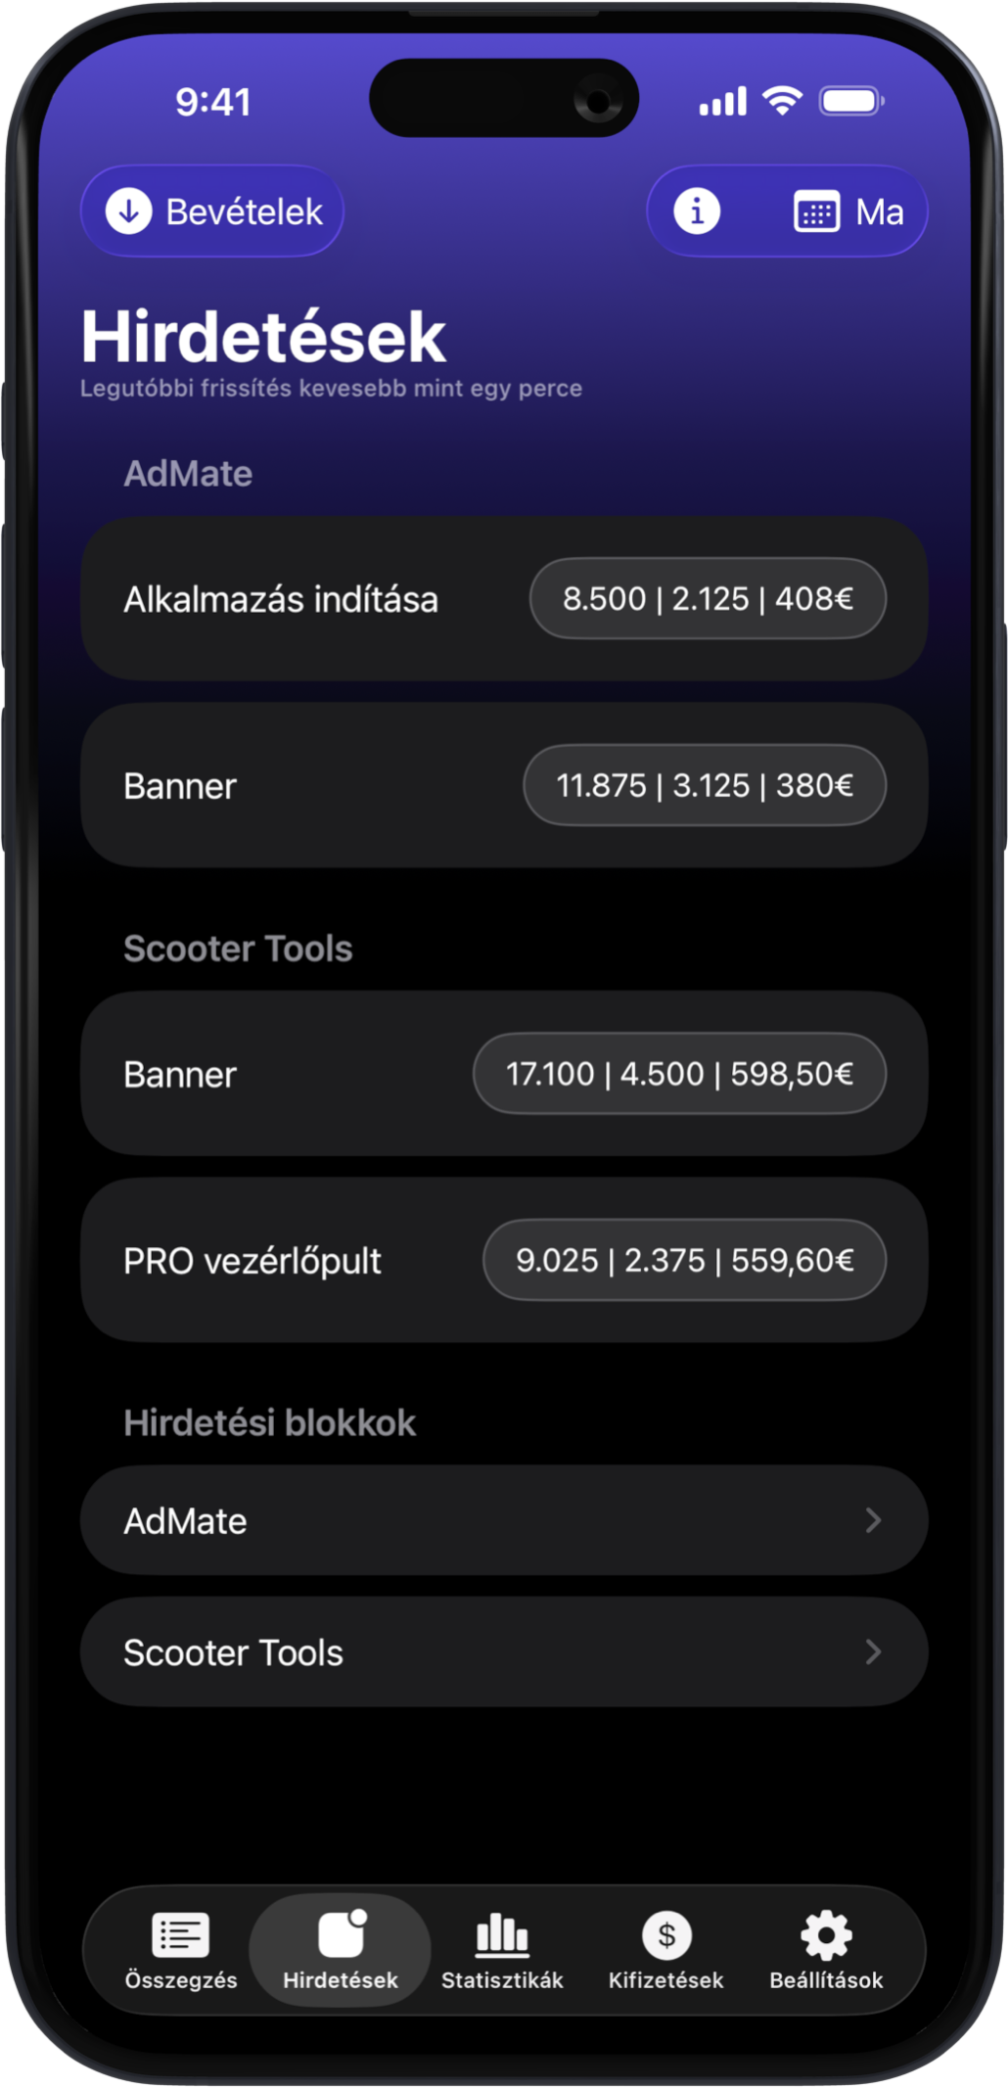The width and height of the screenshot is (1008, 2088).
Task: Tap the 17.100 | 4.500 | 598,50€ stats pill
Action: click(679, 1074)
